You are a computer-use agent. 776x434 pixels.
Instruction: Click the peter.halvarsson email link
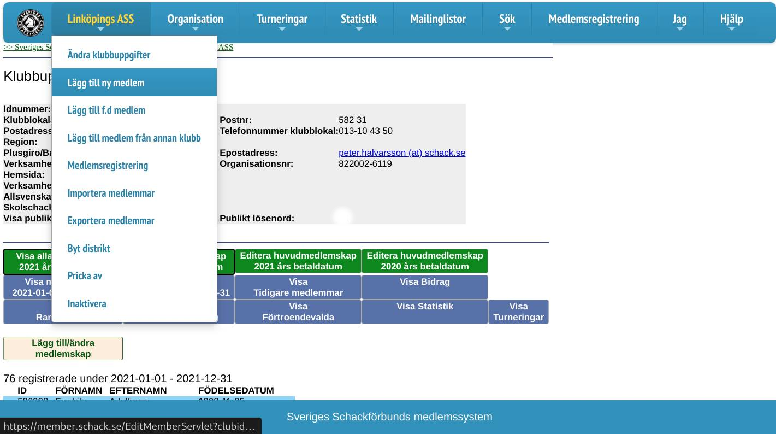point(402,153)
